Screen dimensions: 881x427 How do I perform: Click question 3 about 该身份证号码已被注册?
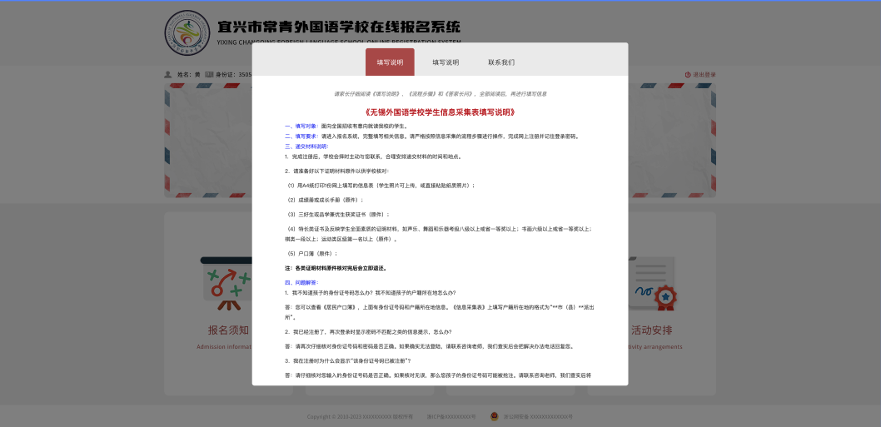(348, 360)
